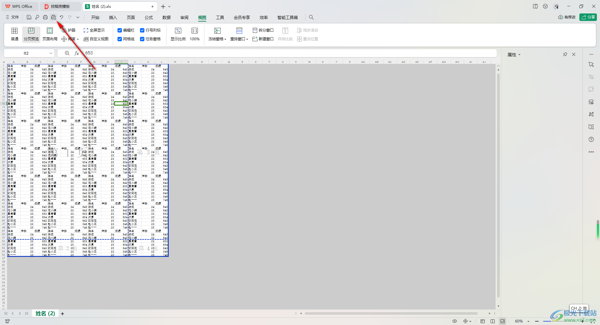
Task: Click the 有修改 status button
Action: click(x=567, y=17)
